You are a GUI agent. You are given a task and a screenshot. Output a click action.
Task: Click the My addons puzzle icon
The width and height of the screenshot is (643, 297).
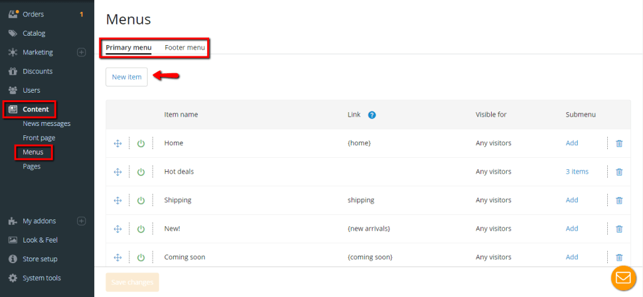13,221
